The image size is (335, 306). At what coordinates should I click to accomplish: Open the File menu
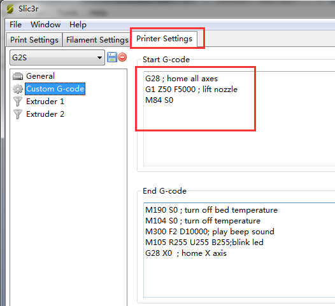15,25
